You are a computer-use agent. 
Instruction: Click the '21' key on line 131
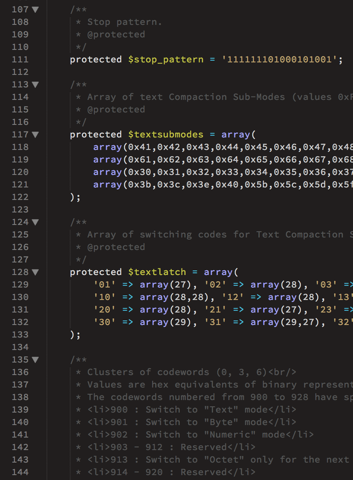tap(215, 309)
